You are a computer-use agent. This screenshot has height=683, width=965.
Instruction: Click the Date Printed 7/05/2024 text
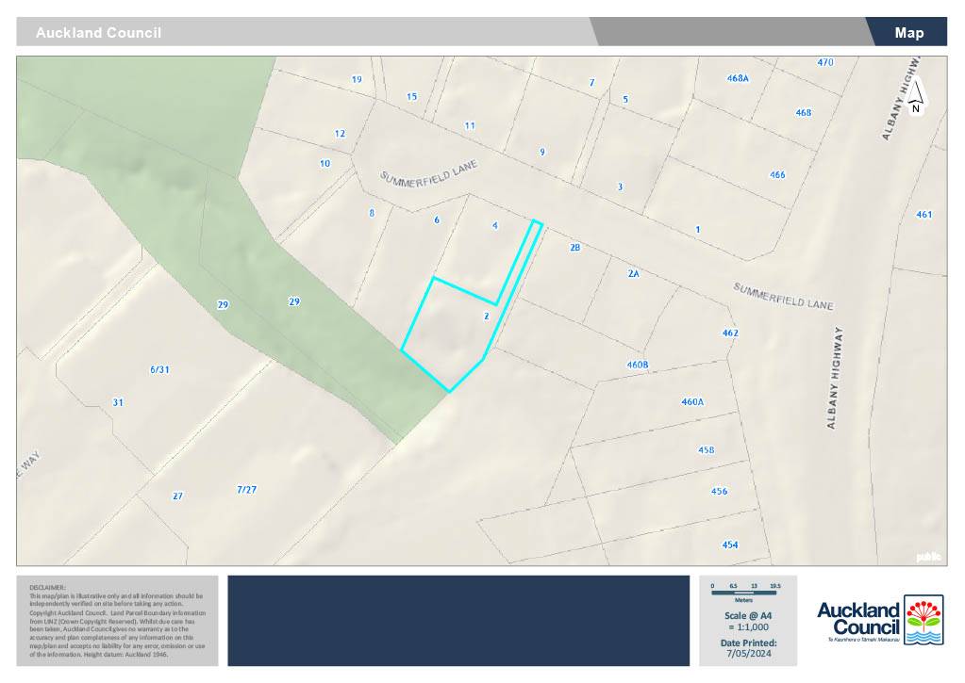[747, 648]
